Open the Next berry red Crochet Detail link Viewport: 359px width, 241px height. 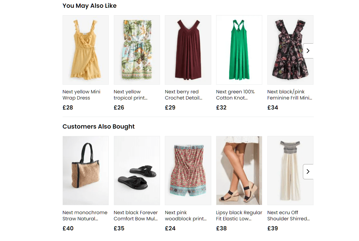click(x=184, y=95)
